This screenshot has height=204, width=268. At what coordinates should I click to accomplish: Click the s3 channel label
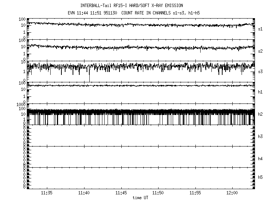click(x=261, y=72)
